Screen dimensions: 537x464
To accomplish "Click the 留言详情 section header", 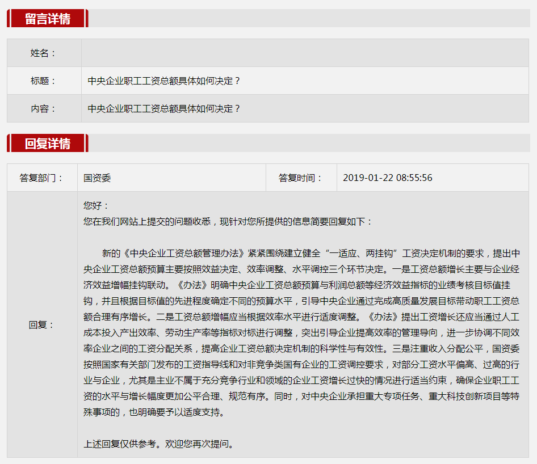I will pyautogui.click(x=48, y=18).
